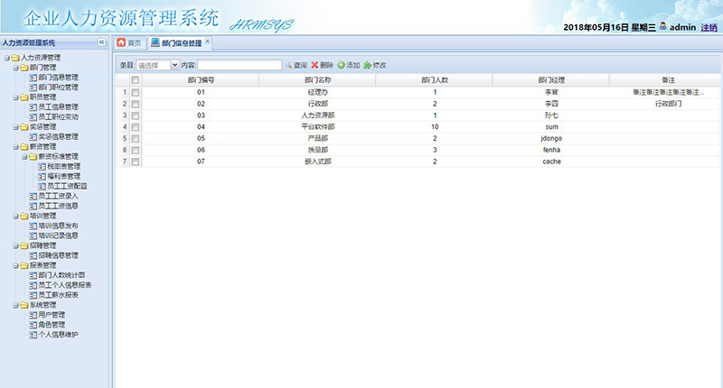
Task: Open 招聘信息管理 in the tree
Action: coord(58,255)
